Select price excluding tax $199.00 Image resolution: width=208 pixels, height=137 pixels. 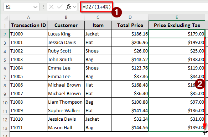coord(177,42)
